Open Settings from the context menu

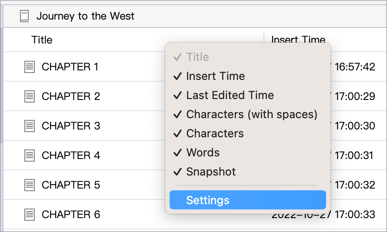pos(248,200)
